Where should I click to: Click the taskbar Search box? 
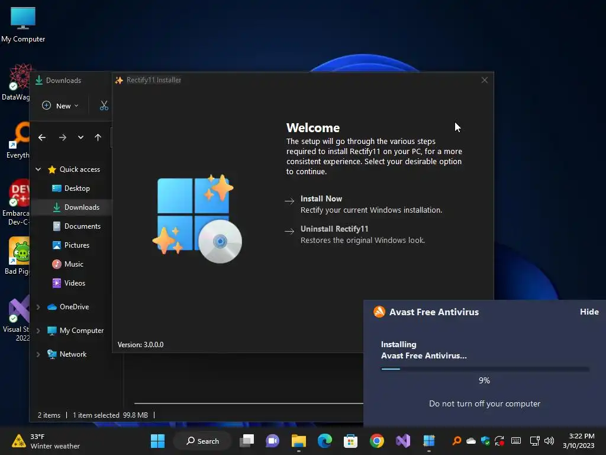(202, 441)
